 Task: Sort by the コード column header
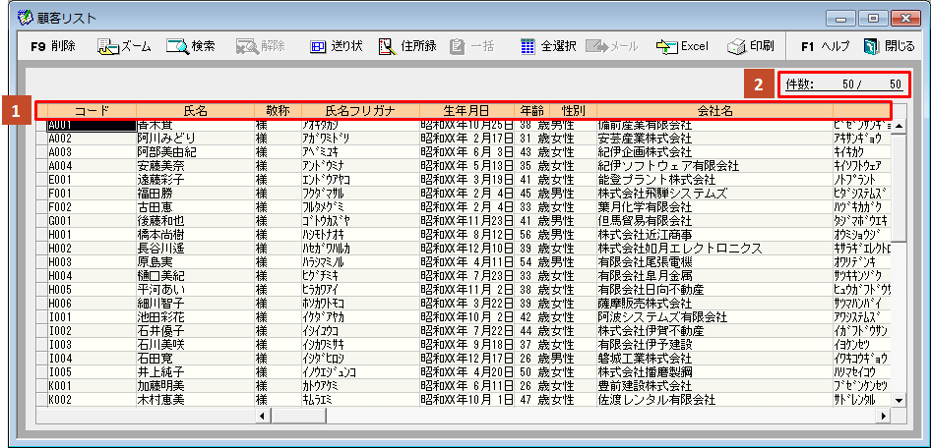tap(92, 111)
